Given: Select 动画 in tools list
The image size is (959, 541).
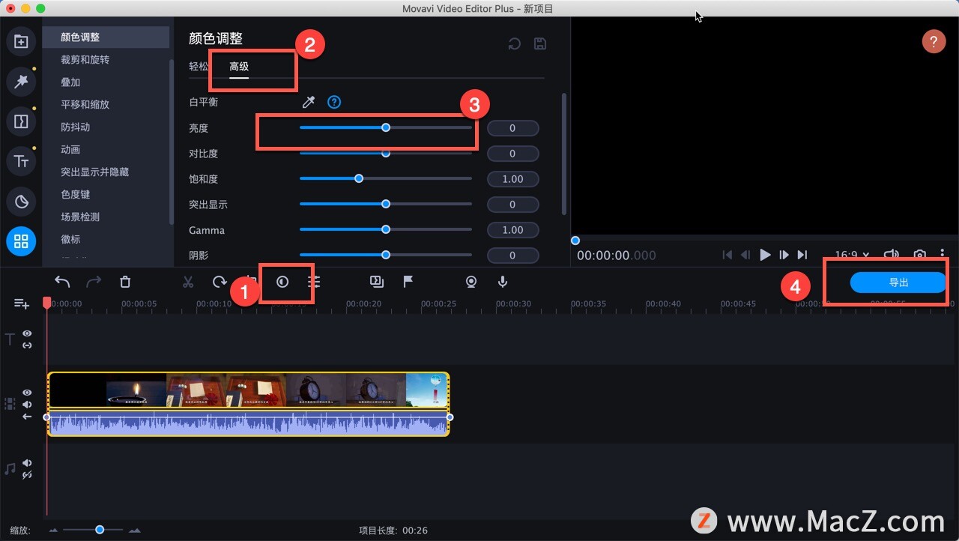Looking at the screenshot, I should pyautogui.click(x=106, y=150).
